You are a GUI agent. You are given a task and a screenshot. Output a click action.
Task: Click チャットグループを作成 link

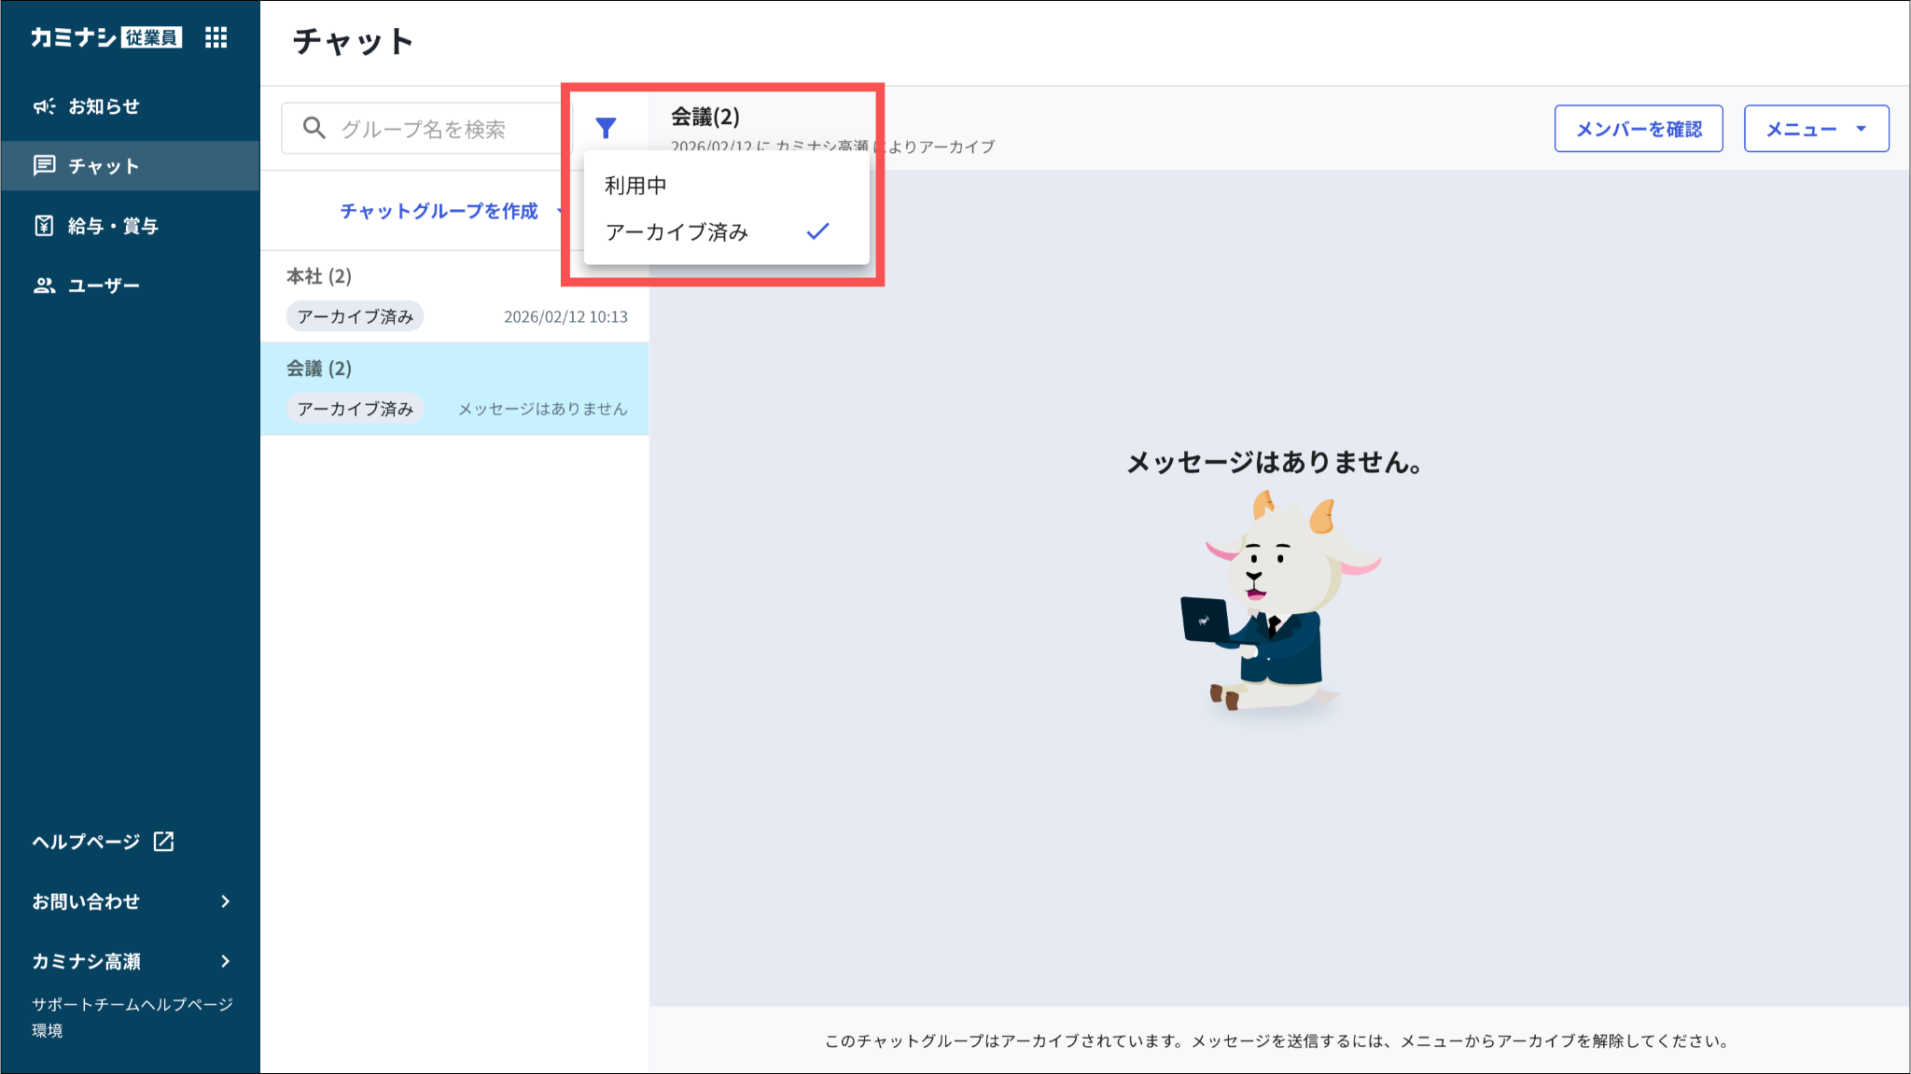point(439,211)
